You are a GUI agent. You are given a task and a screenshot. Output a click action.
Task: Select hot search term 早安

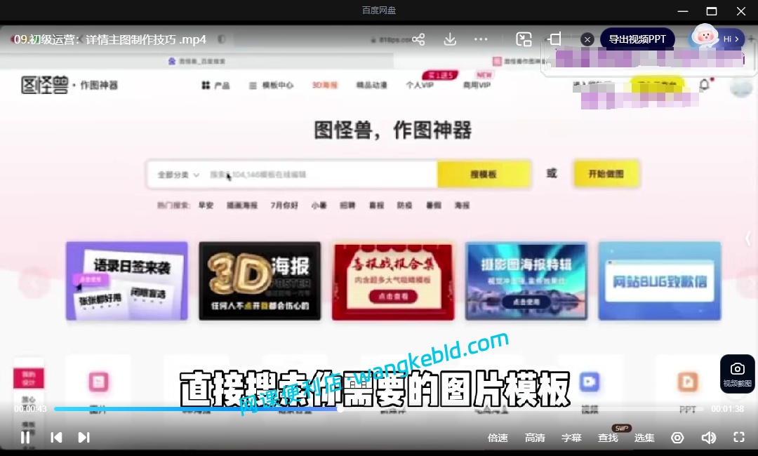point(206,206)
